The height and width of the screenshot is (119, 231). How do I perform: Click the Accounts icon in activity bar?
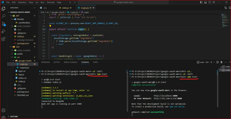click(4, 110)
